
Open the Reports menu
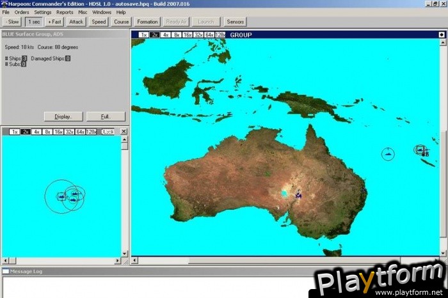tap(65, 12)
